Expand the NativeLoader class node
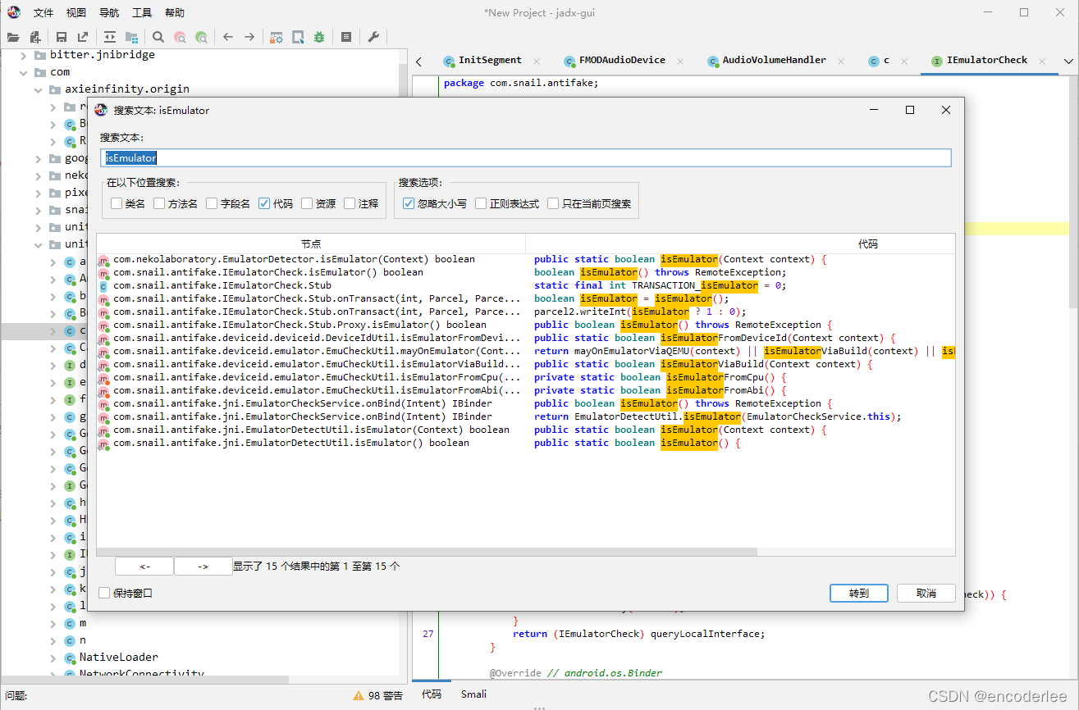This screenshot has width=1079, height=710. 53,658
